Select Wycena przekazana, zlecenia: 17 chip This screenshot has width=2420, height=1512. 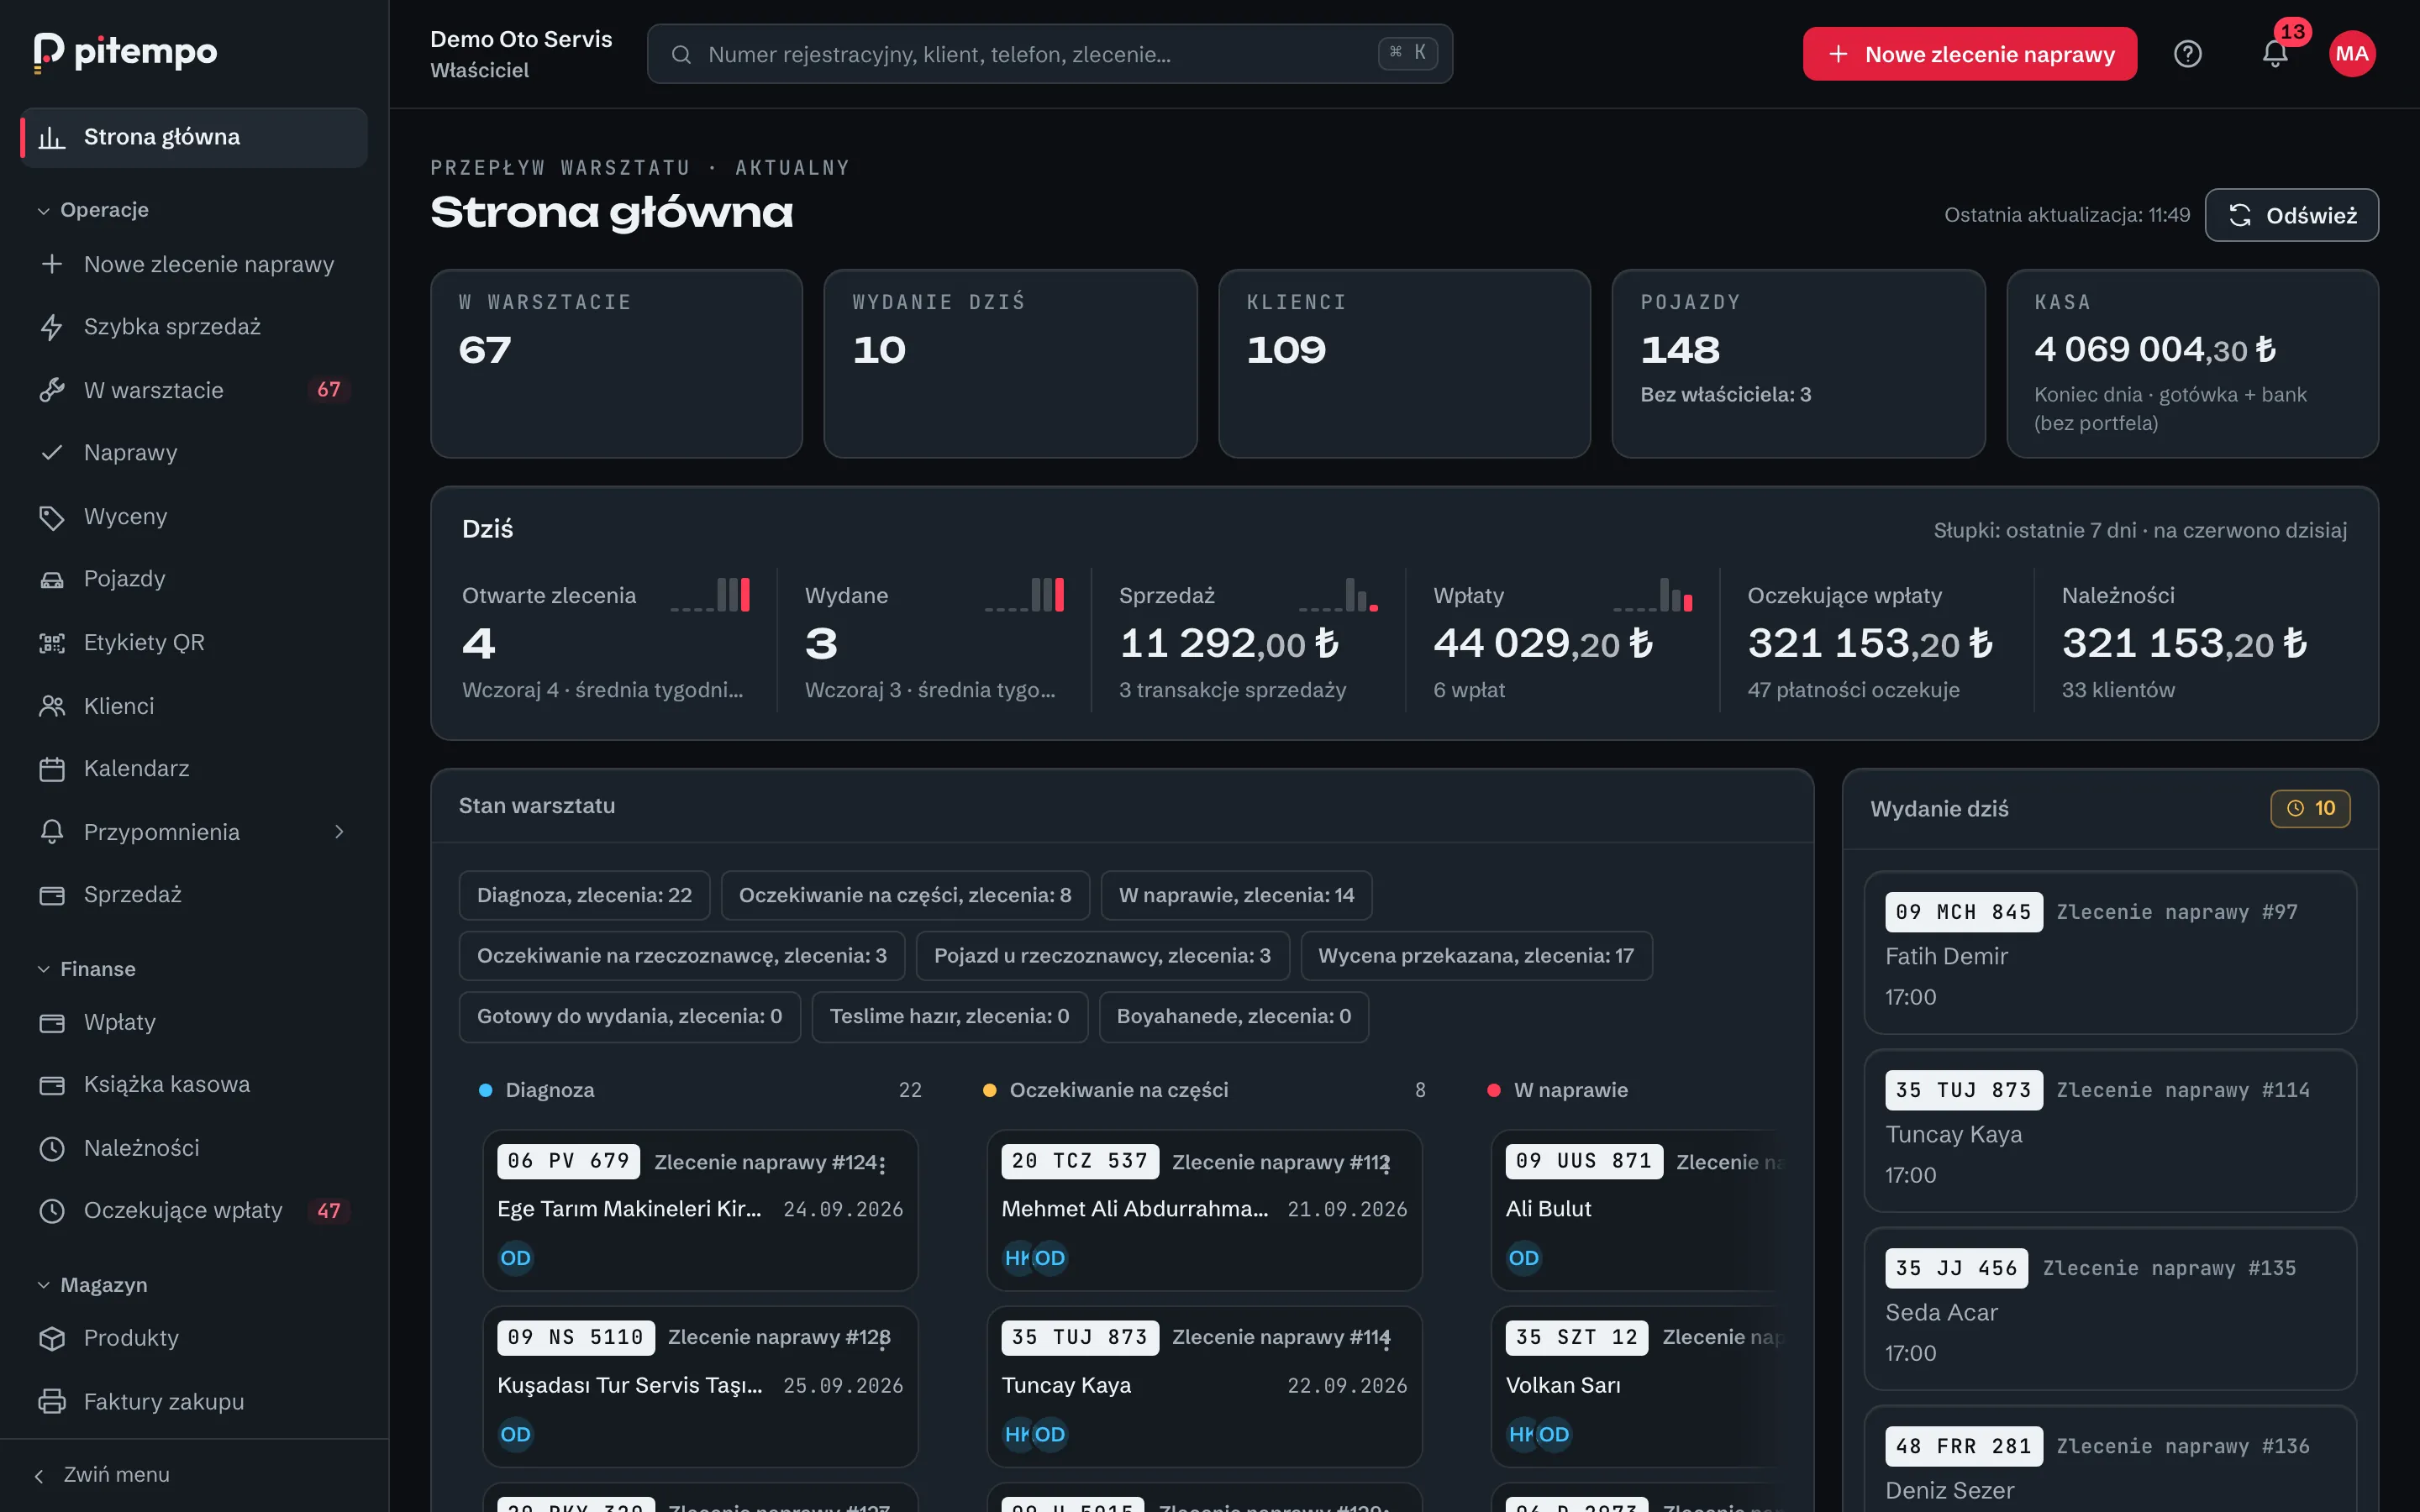(1476, 956)
